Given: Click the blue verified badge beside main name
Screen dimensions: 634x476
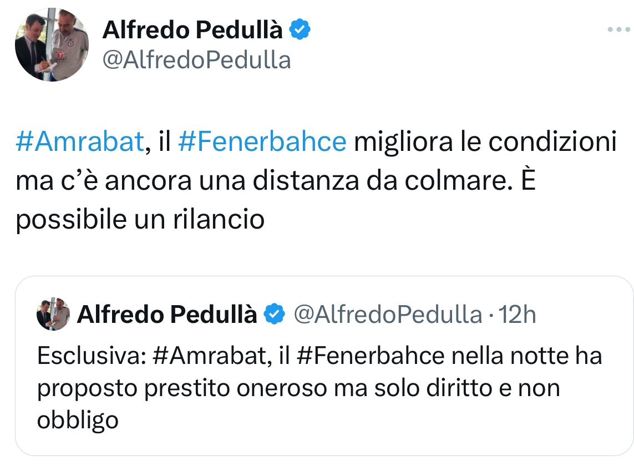Looking at the screenshot, I should (301, 30).
